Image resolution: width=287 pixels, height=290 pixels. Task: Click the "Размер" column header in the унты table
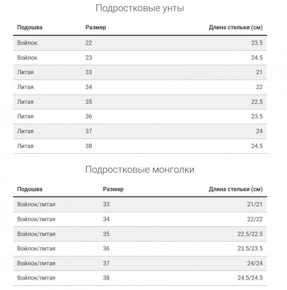click(96, 28)
